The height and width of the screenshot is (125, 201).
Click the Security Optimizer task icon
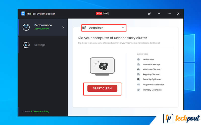tap(138, 79)
